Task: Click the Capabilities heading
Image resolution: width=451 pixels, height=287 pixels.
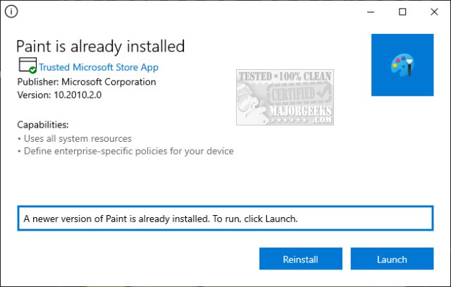Action: coord(42,124)
